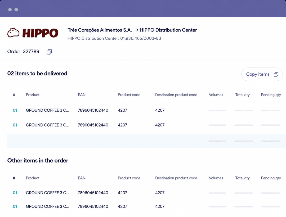Click the HIPPO hippo logo icon

13,33
